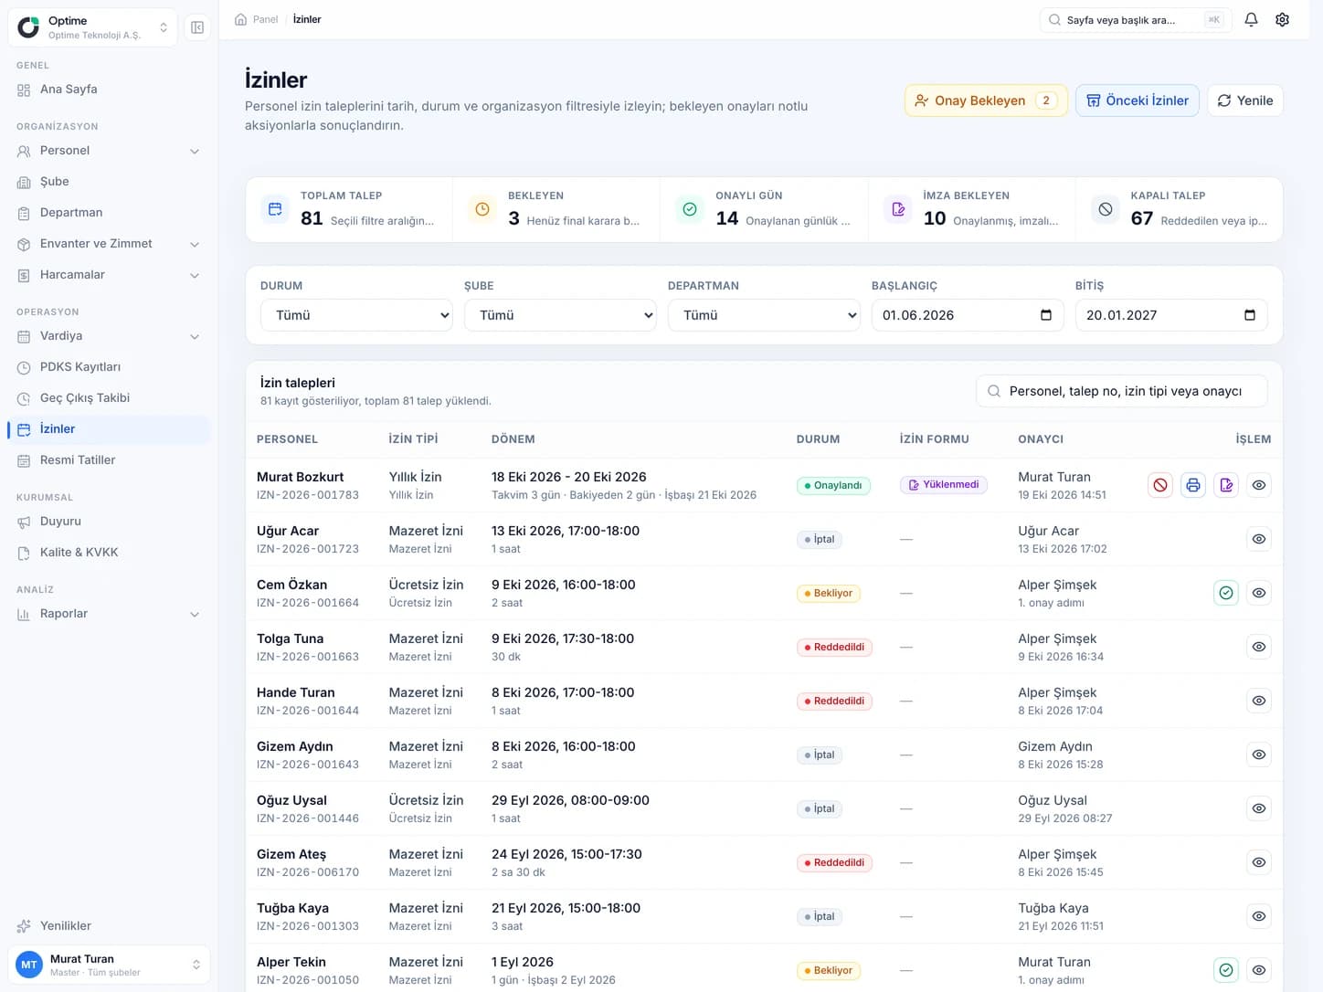Open Yenilikler in the sidebar
This screenshot has width=1323, height=992.
tap(109, 926)
